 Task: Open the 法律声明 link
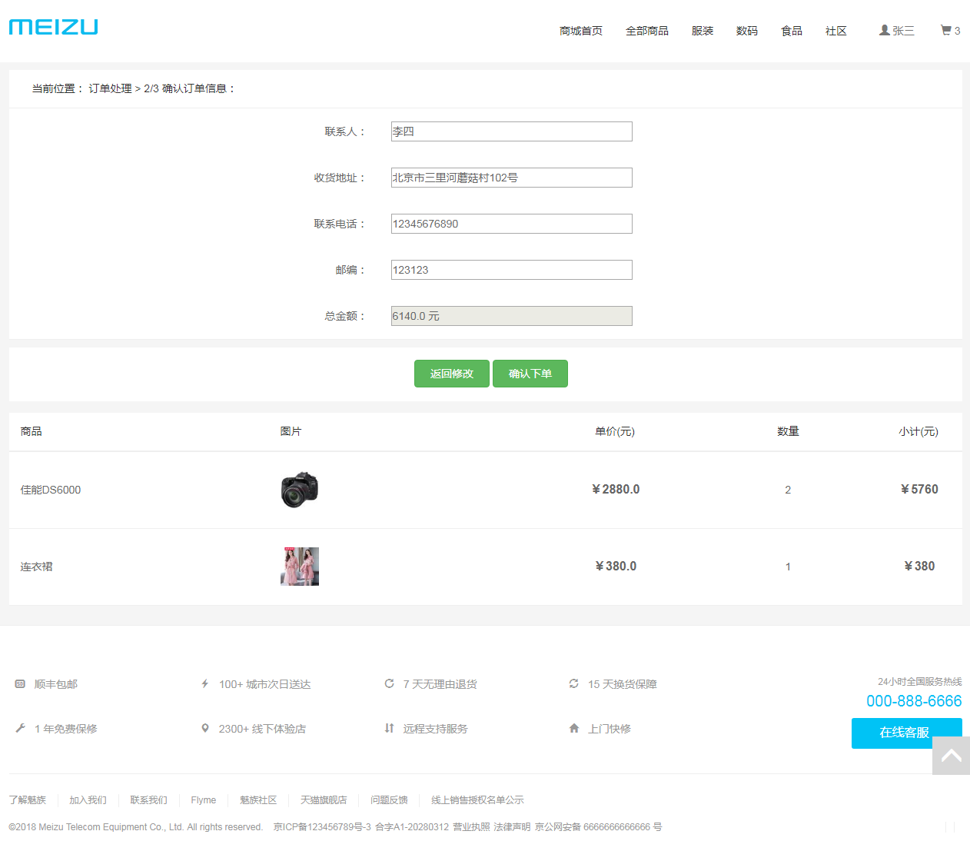coord(512,827)
